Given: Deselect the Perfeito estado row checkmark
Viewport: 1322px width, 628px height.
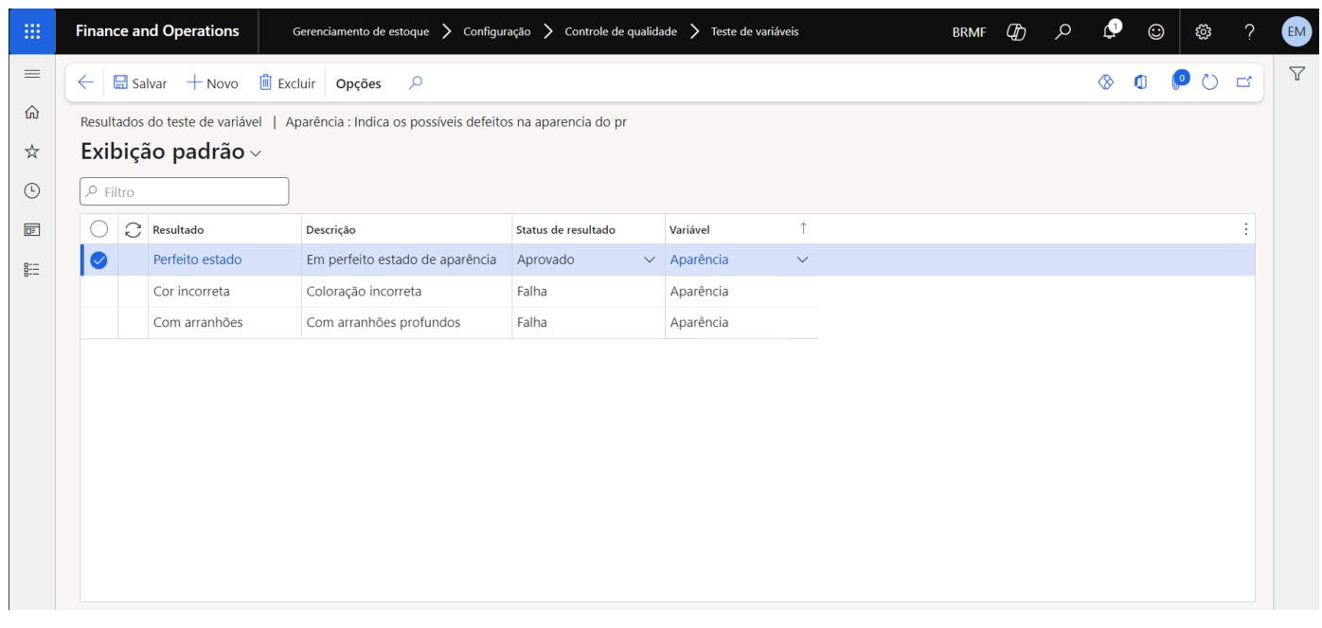Looking at the screenshot, I should (x=98, y=260).
